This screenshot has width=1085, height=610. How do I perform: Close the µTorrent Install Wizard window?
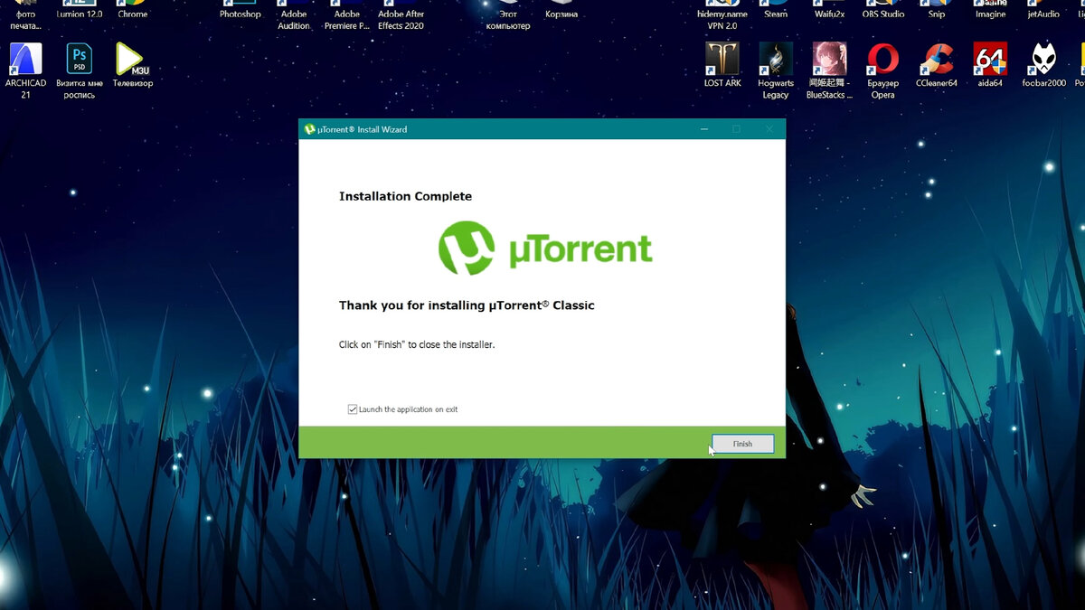coord(769,129)
